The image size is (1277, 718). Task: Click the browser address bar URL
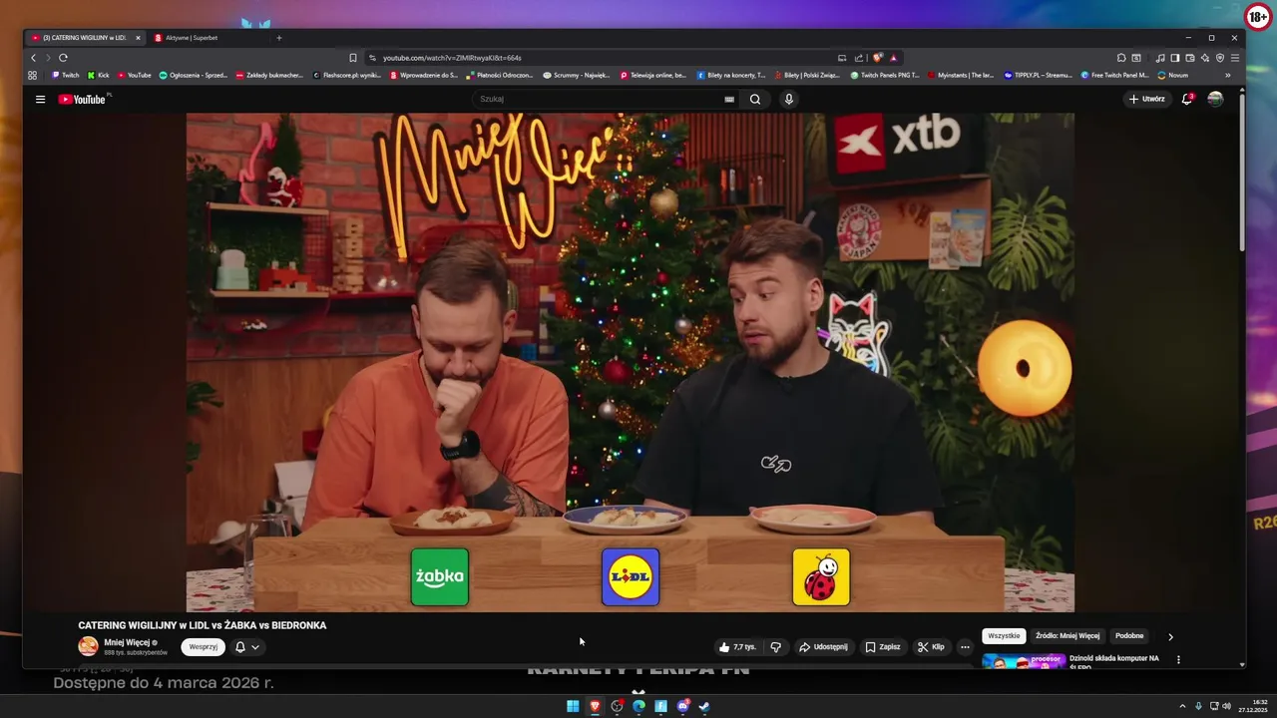tap(452, 58)
